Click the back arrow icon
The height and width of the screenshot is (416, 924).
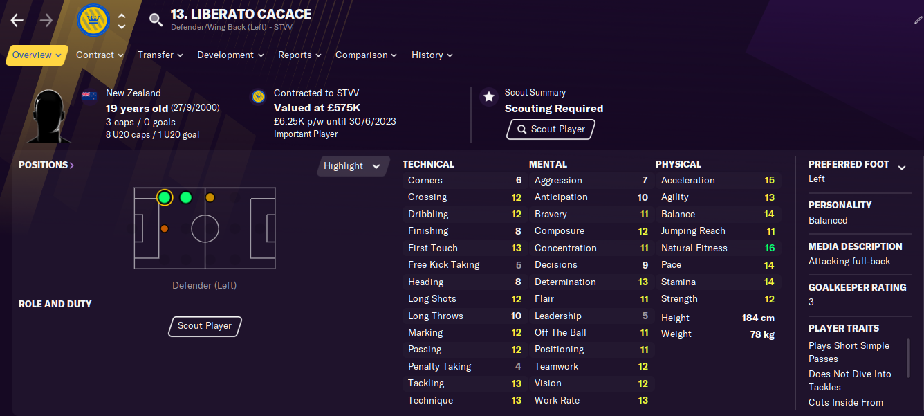pos(17,20)
